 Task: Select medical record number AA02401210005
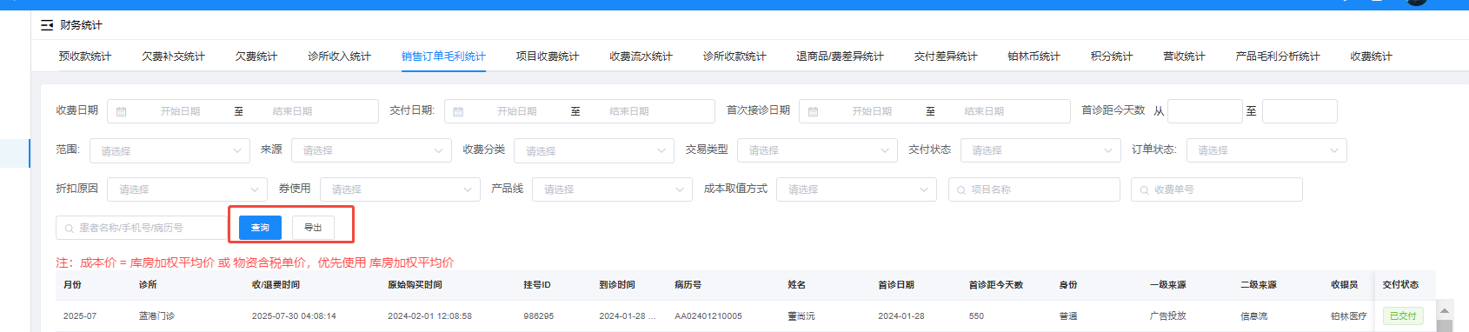click(x=708, y=316)
